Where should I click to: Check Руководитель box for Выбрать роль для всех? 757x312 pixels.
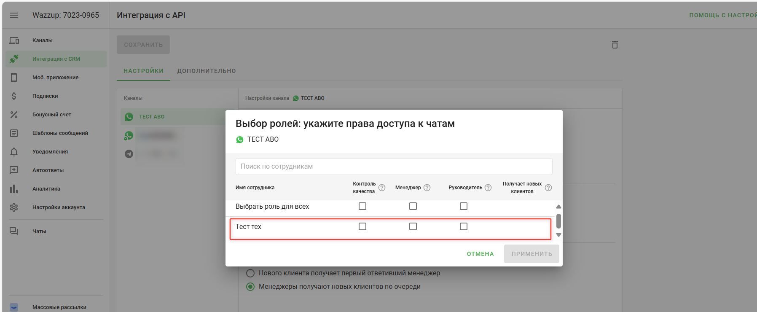coord(464,206)
